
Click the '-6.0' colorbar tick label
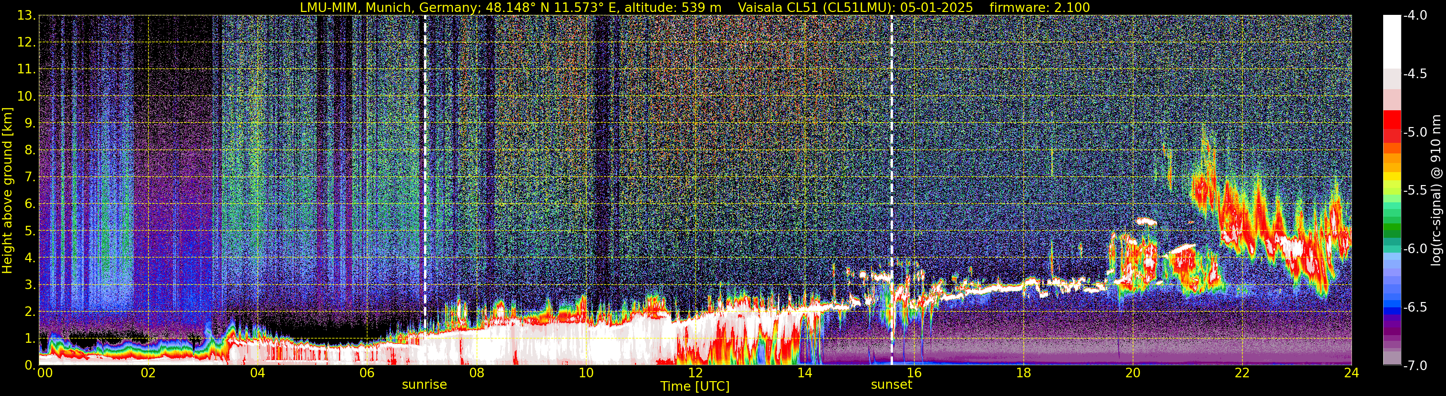click(x=1415, y=249)
